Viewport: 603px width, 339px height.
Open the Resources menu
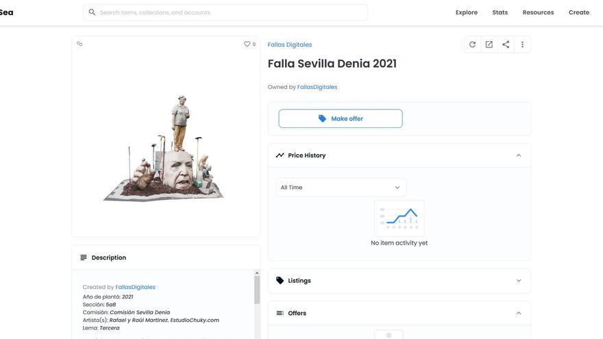538,12
